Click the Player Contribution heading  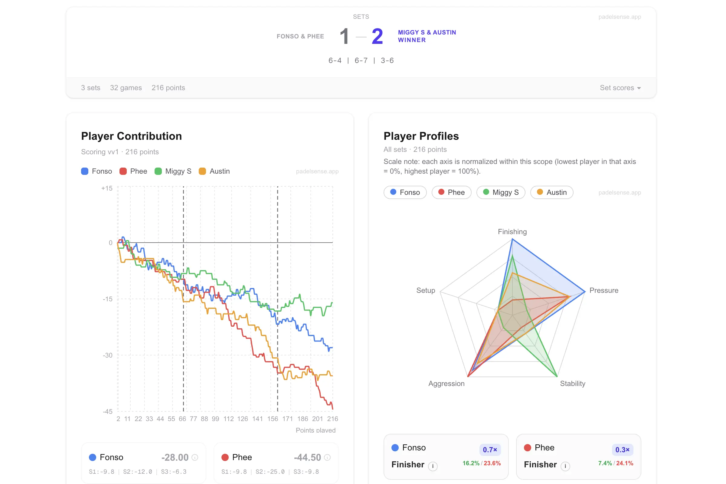pos(132,136)
